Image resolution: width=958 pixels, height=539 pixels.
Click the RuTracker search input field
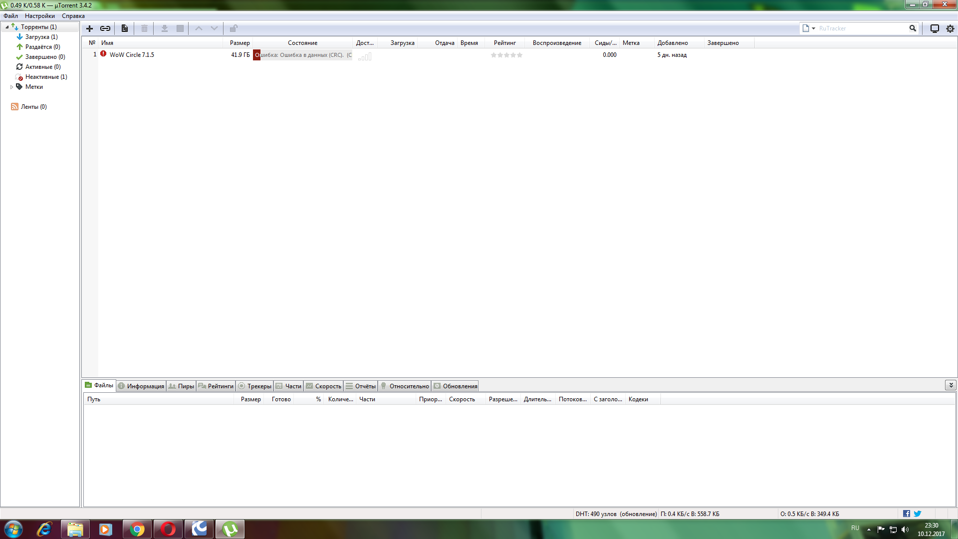coord(861,28)
